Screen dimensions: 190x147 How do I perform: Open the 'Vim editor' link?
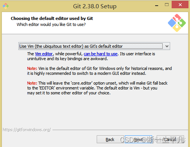(x=44, y=54)
